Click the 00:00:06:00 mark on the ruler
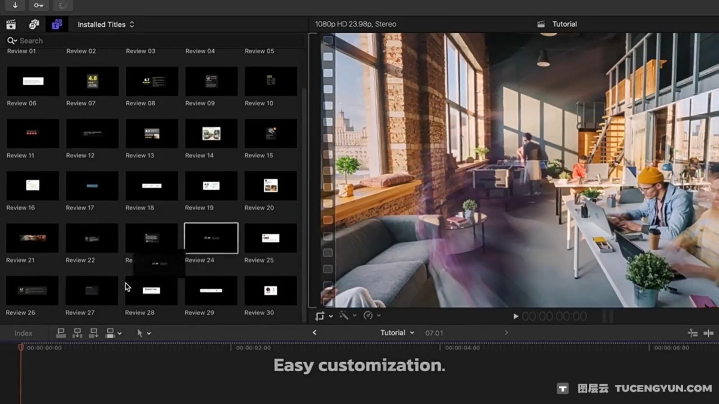 tap(672, 348)
